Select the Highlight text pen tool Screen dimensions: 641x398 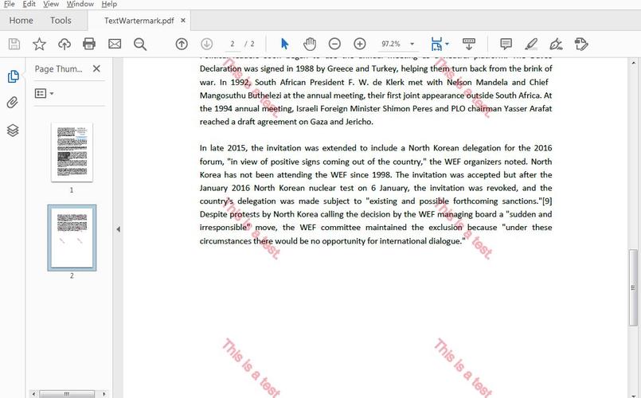point(531,44)
